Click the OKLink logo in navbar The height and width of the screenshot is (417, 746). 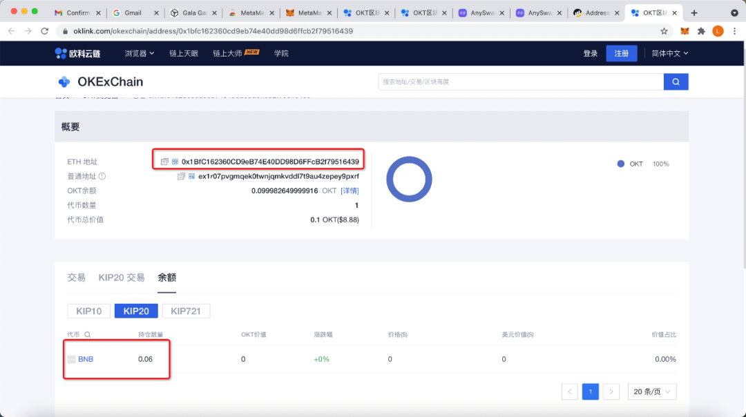[77, 53]
